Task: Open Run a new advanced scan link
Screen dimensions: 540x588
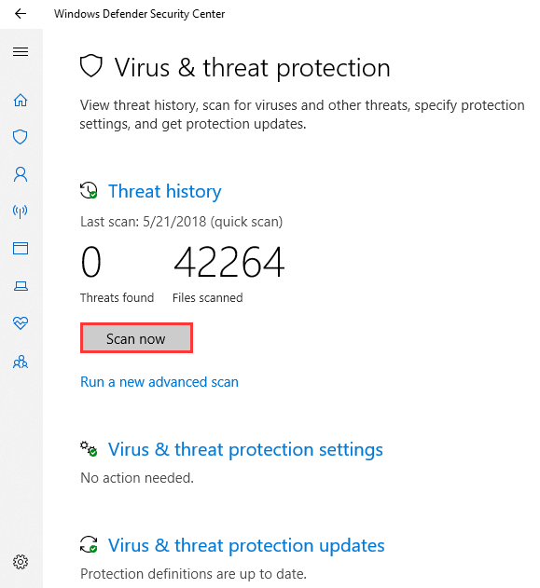Action: [x=159, y=382]
